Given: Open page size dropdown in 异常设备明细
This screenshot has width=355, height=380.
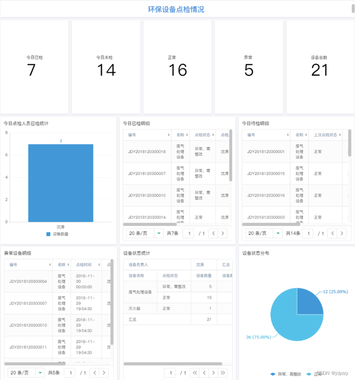Looking at the screenshot, I should tap(26, 373).
